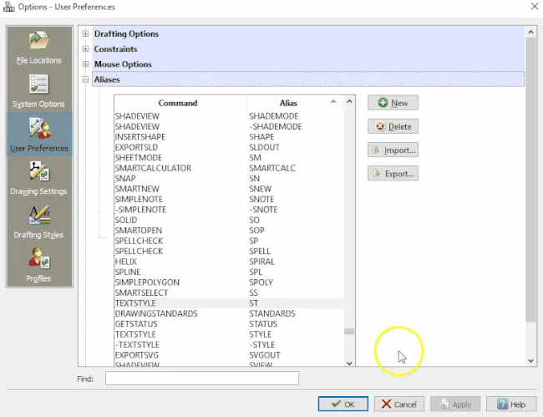Open the File Locations section icon
The height and width of the screenshot is (417, 543).
click(x=38, y=47)
